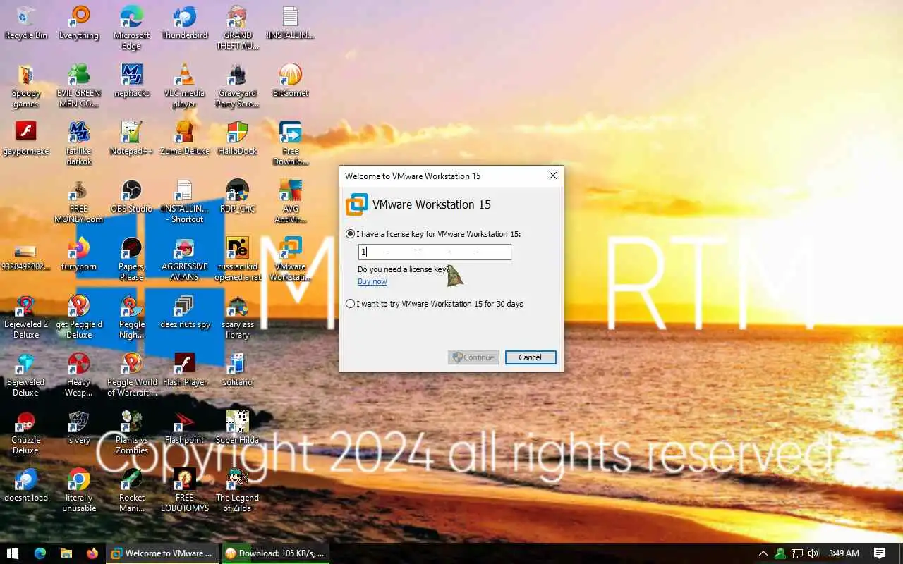The width and height of the screenshot is (903, 564).
Task: Select the Flashpoint desktop icon
Action: pyautogui.click(x=184, y=427)
